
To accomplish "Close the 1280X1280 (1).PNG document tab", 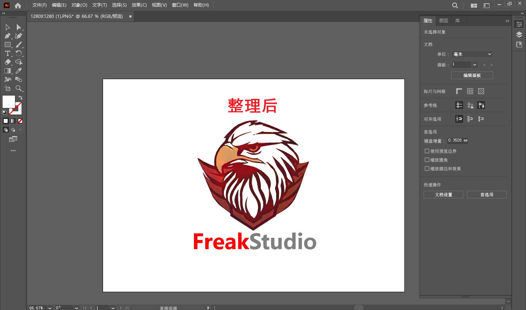I will pos(130,16).
